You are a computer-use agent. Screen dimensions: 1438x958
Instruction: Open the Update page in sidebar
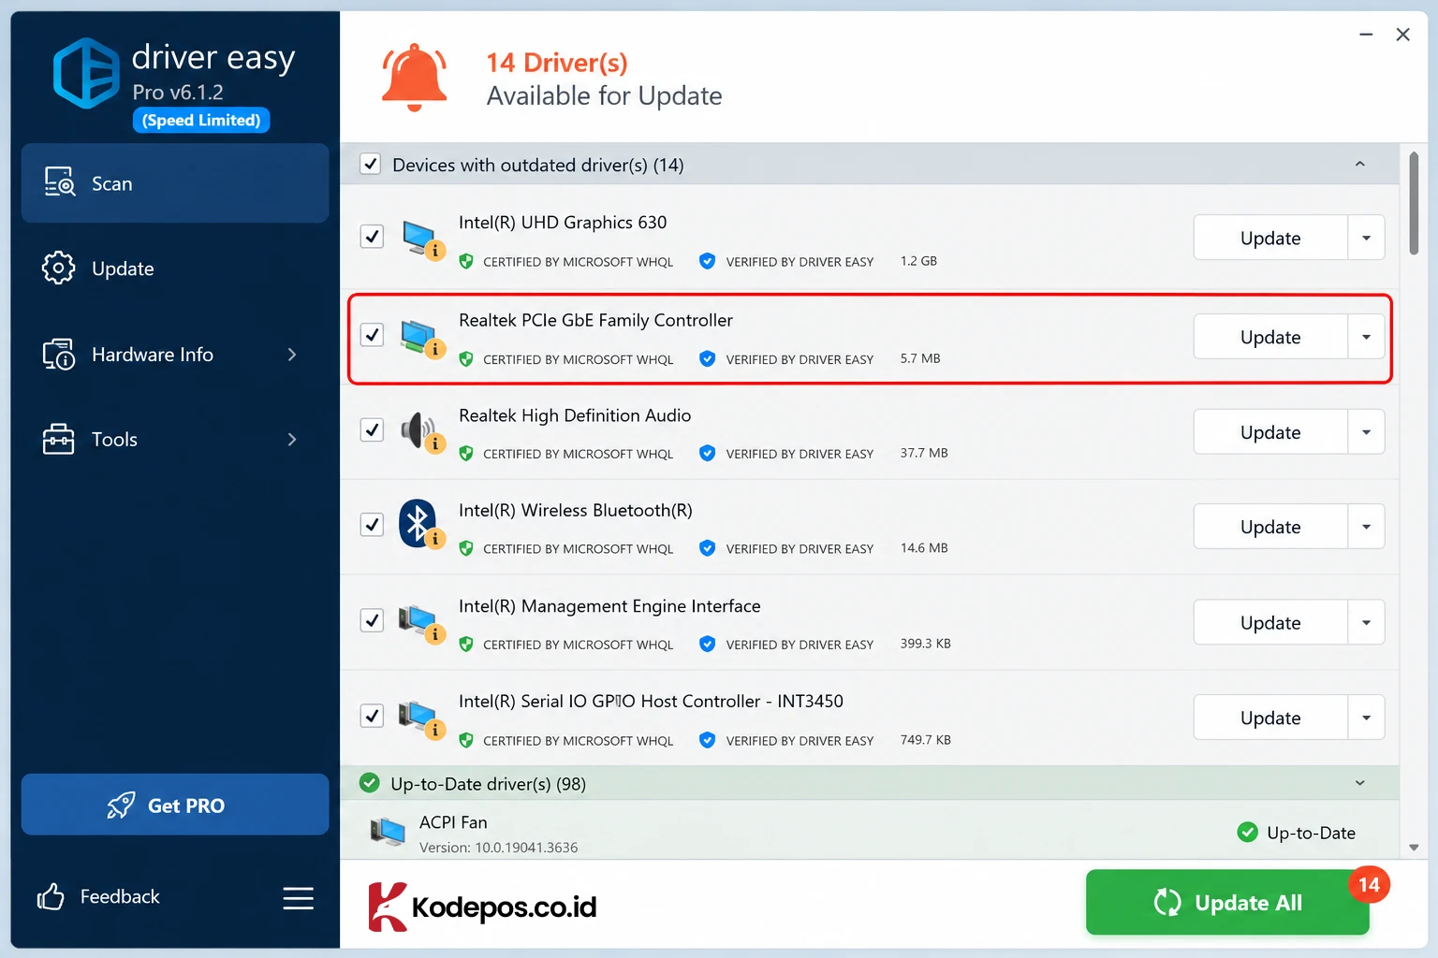point(175,269)
